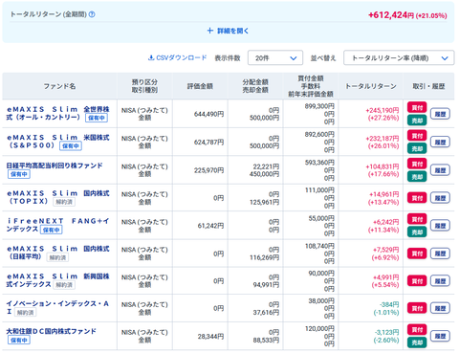
Task: Click 買付 for 新興国株式インデックス
Action: (x=417, y=281)
